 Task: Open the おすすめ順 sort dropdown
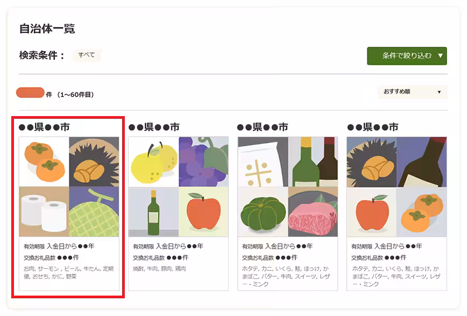coord(412,92)
